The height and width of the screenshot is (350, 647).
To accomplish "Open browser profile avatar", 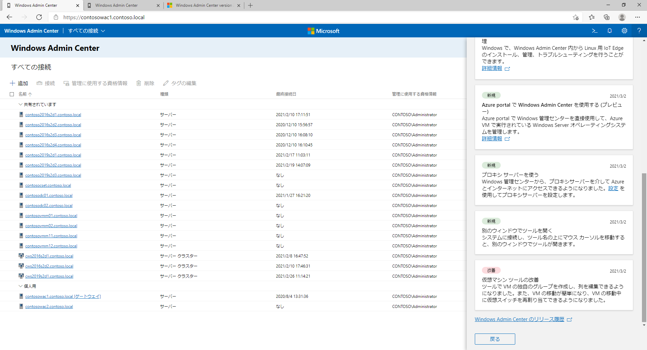I will 622,17.
